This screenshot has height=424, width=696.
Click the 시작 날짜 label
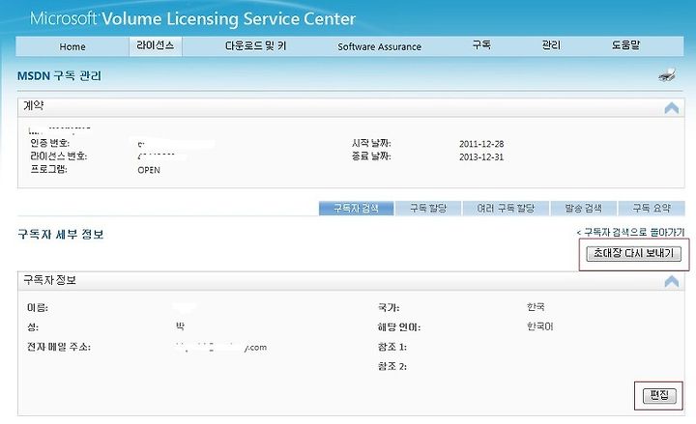tap(371, 143)
